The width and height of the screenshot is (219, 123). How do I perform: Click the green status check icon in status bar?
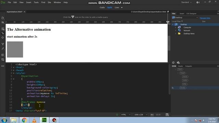117,115
